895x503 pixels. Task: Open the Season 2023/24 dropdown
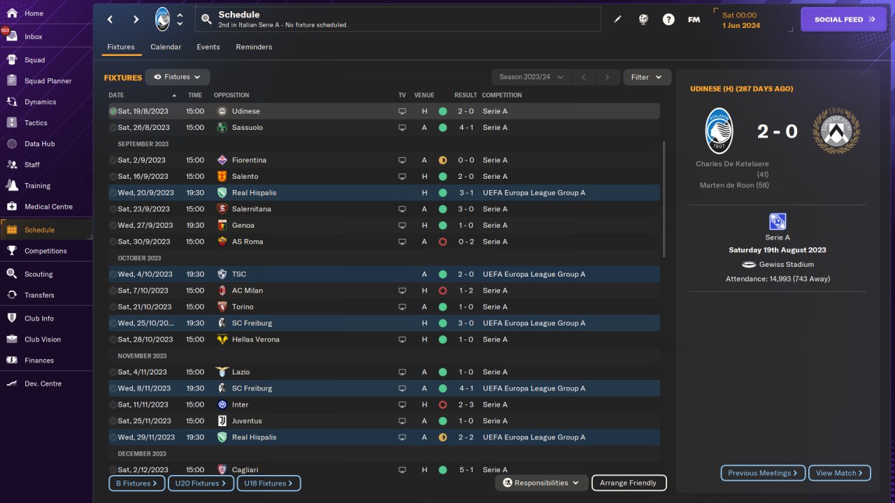[531, 77]
